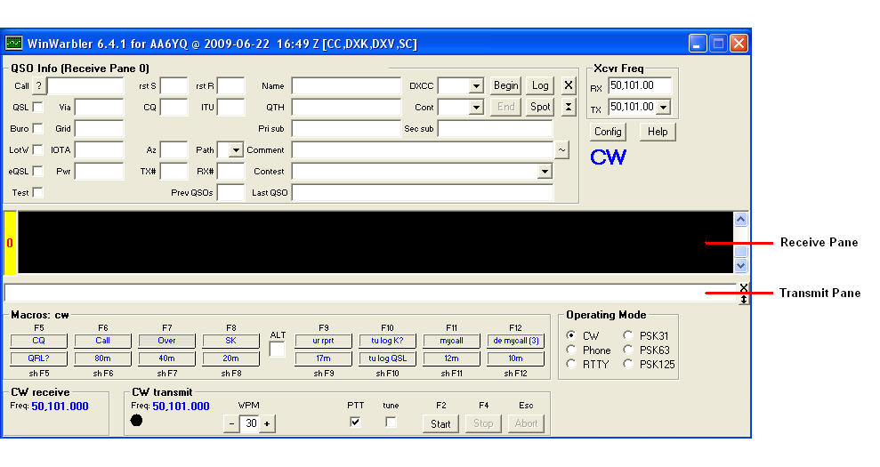Click the 20m macro button
The width and height of the screenshot is (880, 467).
pyautogui.click(x=230, y=358)
